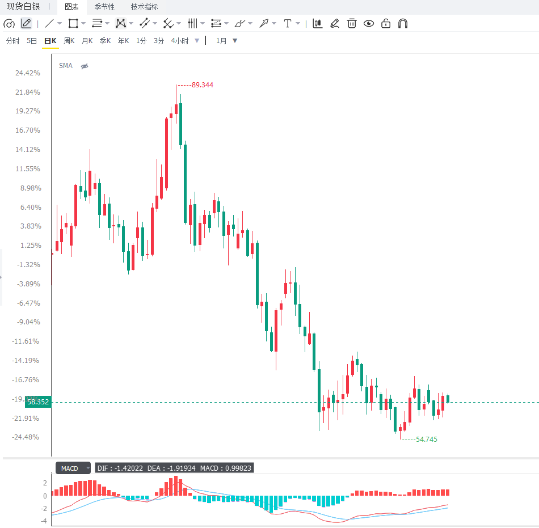The height and width of the screenshot is (528, 539).
Task: Select the arrow marker tool
Action: click(264, 23)
